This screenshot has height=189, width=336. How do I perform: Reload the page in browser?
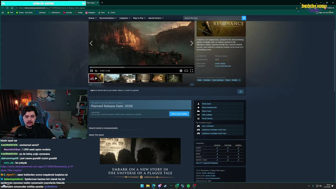[x=7, y=8]
